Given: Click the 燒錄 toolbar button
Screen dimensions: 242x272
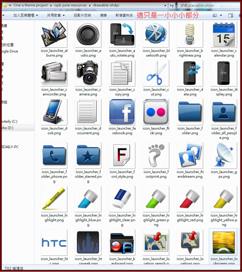Looking at the screenshot, I should tap(103, 15).
